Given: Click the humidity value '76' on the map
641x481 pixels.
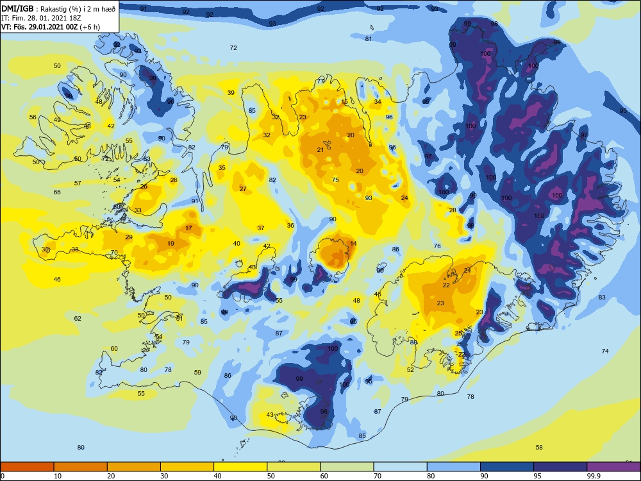Looking at the screenshot, I should click(437, 246).
